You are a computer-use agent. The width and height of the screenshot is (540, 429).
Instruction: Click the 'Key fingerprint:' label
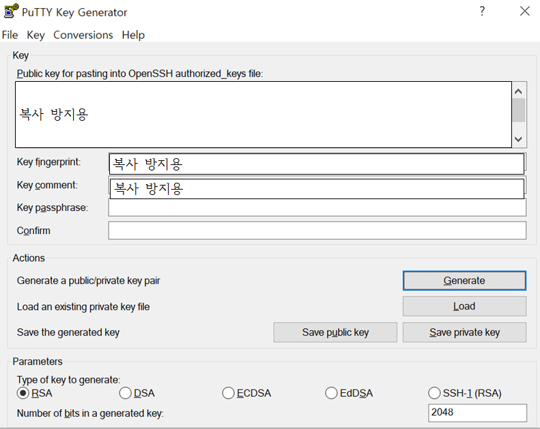(x=48, y=162)
